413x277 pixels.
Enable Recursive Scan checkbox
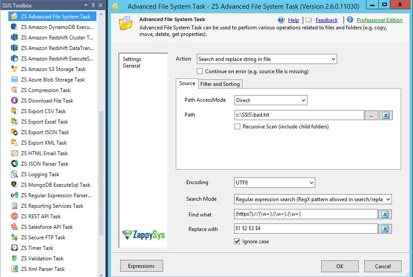[237, 127]
